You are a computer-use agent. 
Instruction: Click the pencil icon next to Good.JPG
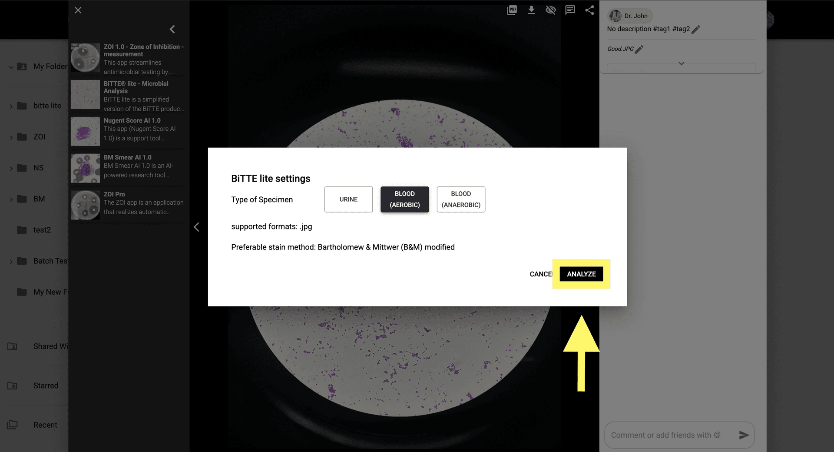tap(639, 49)
